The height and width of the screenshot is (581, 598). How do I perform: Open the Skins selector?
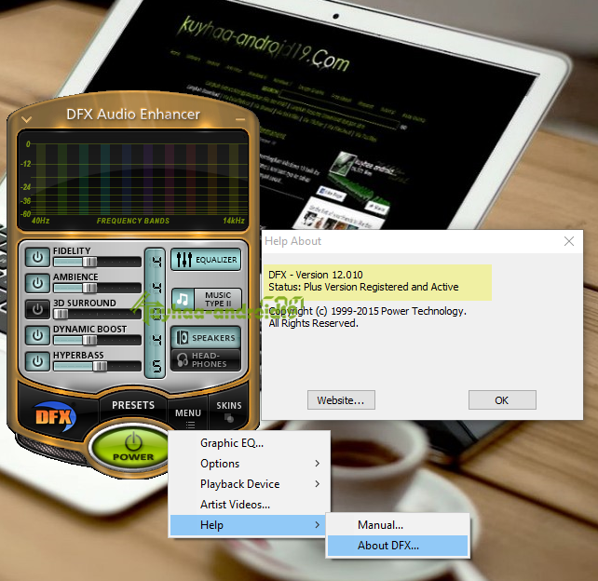[229, 410]
